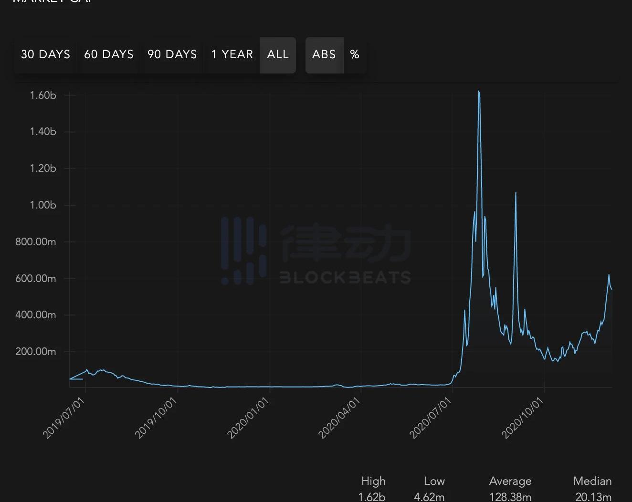632x502 pixels.
Task: Show the 1 YEAR chart view
Action: (232, 55)
